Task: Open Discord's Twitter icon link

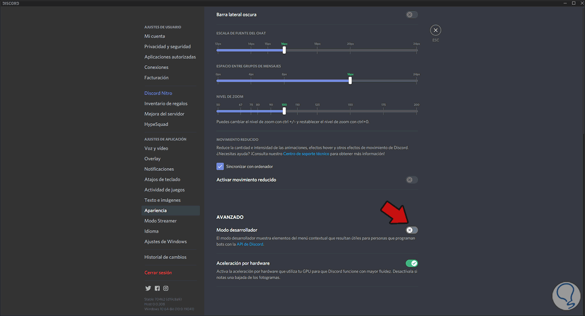Action: pyautogui.click(x=148, y=288)
